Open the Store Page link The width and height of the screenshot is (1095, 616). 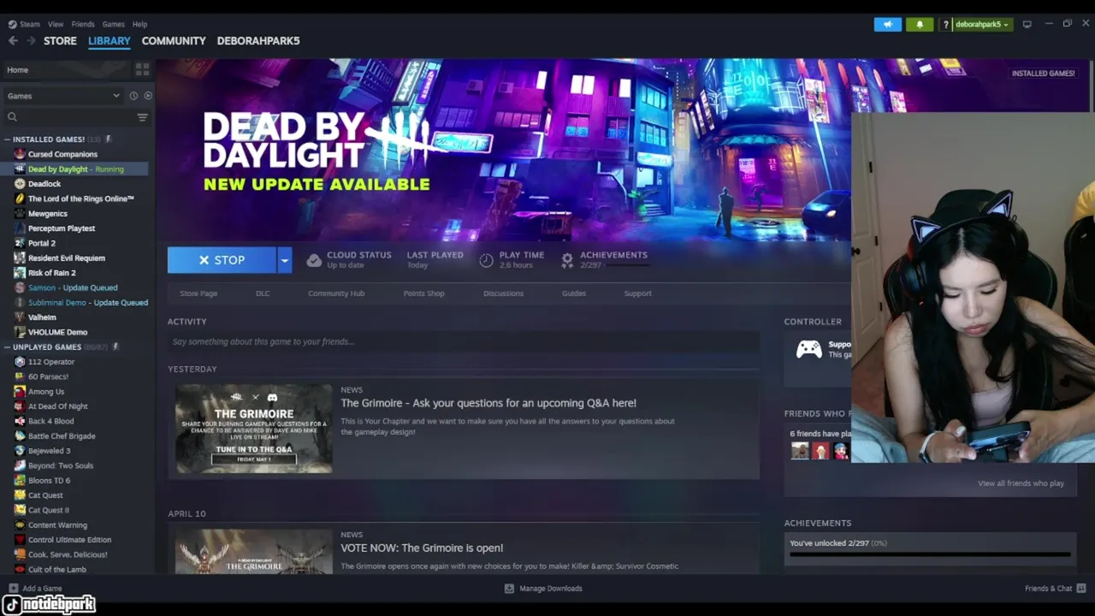coord(198,293)
